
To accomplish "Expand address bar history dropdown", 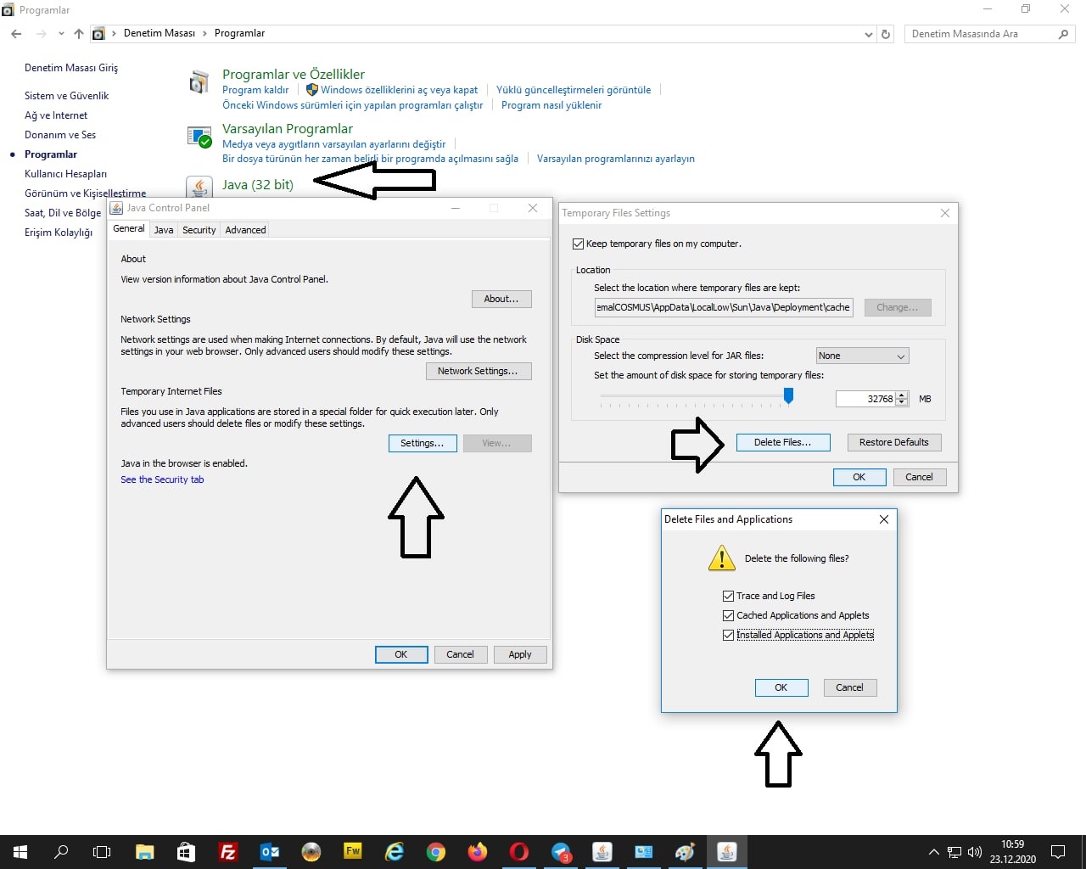I will 868,34.
